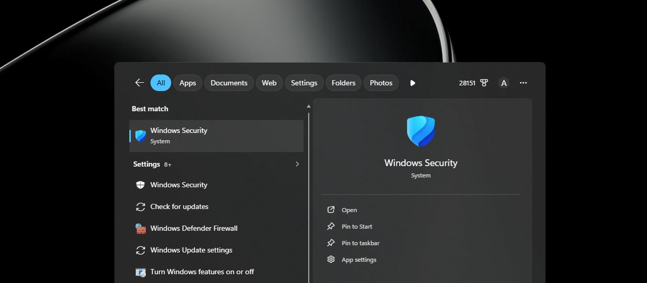Open the account avatar labeled A
This screenshot has height=283, width=647.
coord(504,83)
